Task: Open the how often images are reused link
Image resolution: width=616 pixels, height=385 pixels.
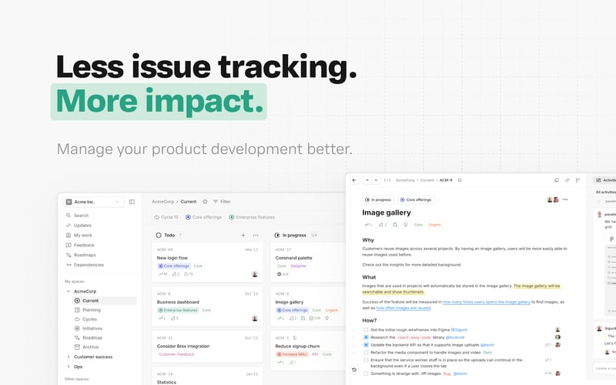Action: pyautogui.click(x=403, y=308)
